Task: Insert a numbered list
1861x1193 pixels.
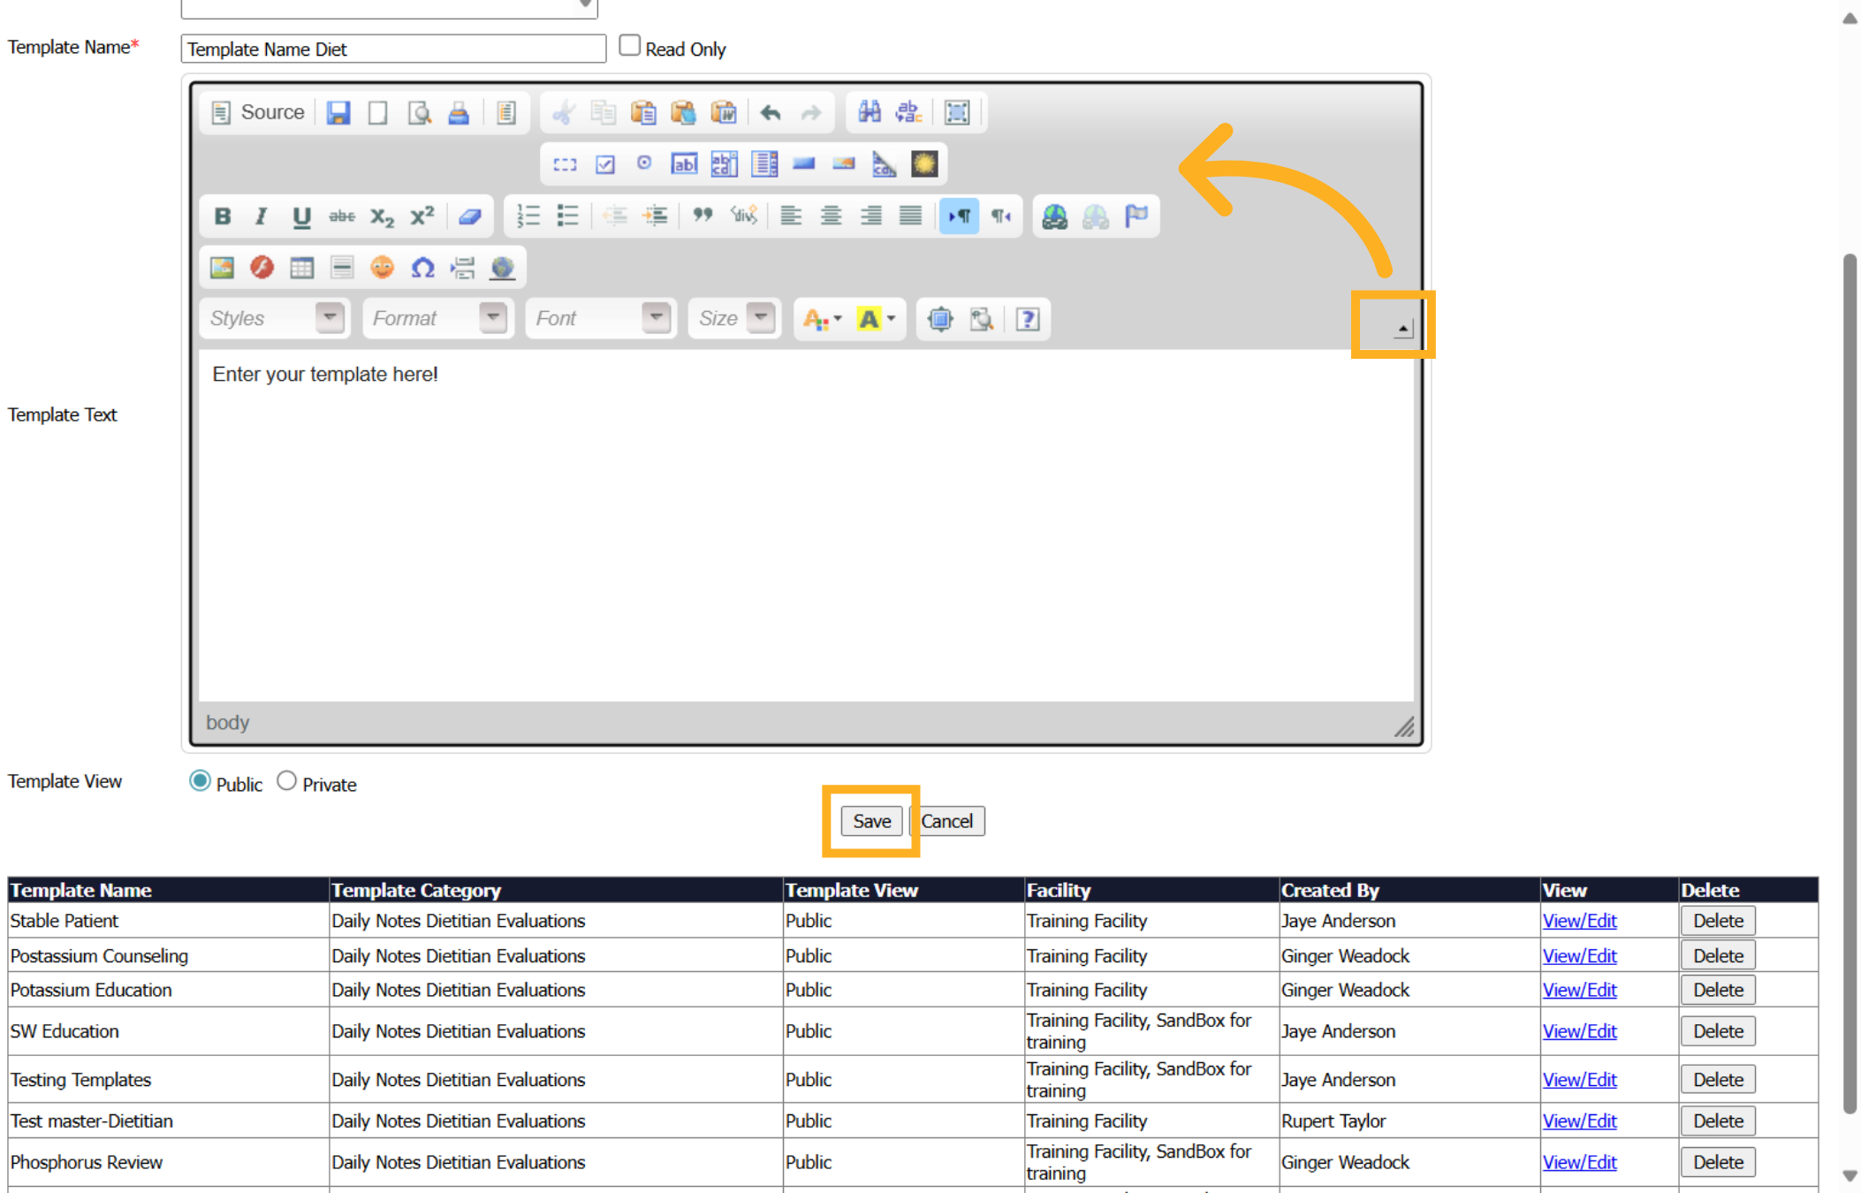Action: coord(528,216)
